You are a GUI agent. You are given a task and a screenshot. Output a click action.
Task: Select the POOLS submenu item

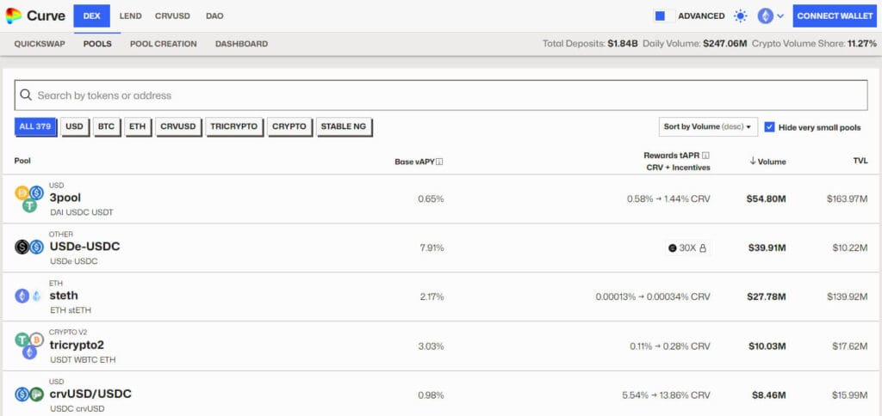(97, 44)
